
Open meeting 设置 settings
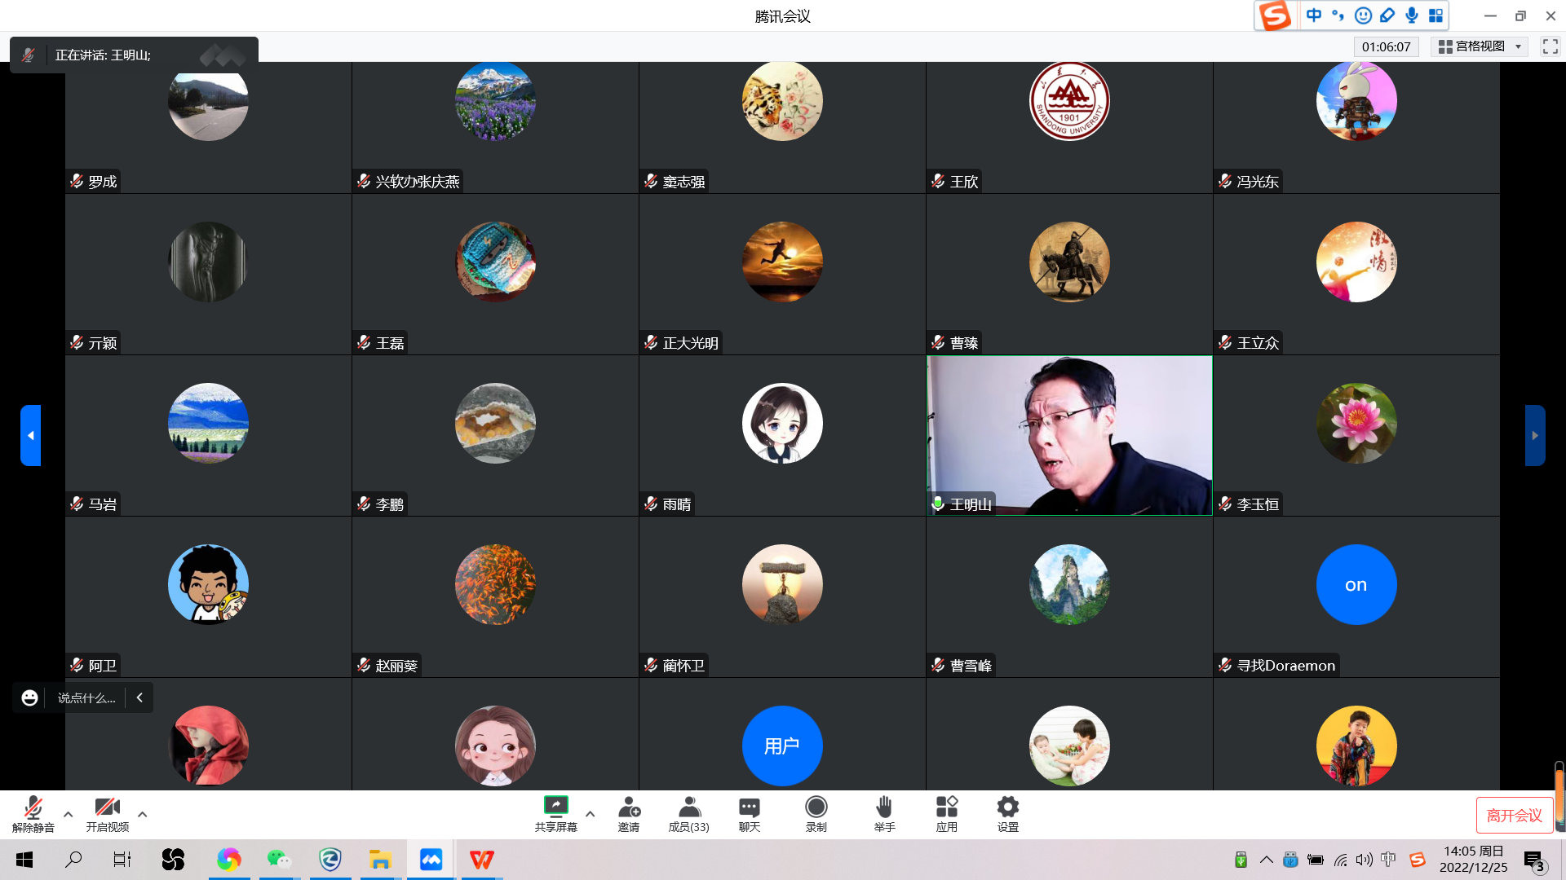[1008, 814]
